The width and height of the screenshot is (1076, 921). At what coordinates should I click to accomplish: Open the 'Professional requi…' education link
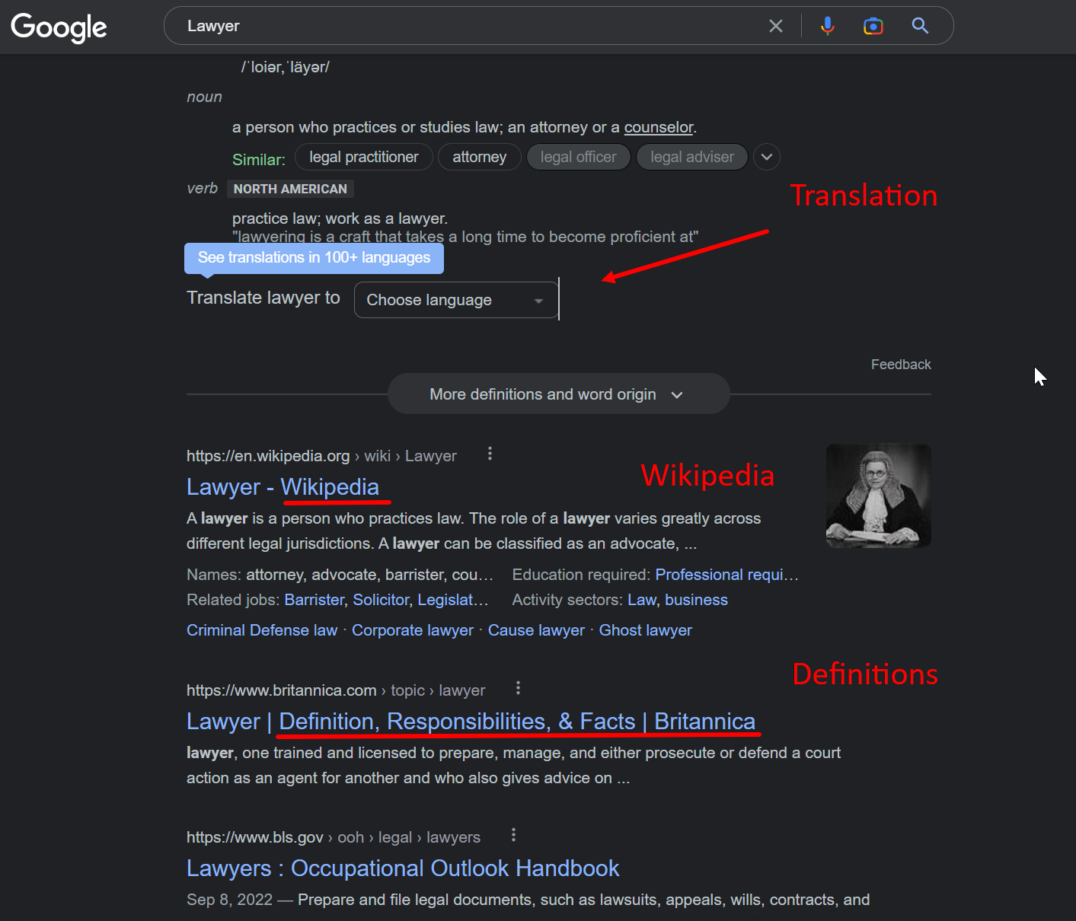[726, 575]
